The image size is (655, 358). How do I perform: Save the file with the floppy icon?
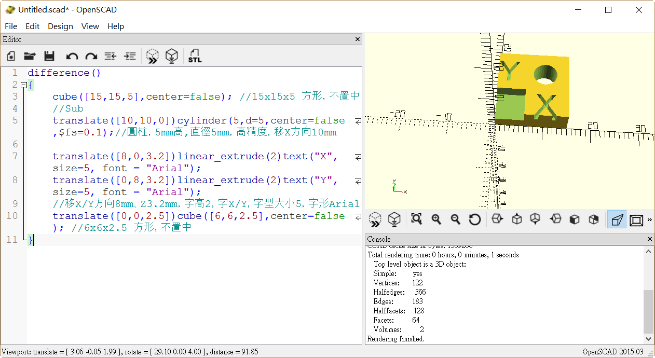click(49, 56)
